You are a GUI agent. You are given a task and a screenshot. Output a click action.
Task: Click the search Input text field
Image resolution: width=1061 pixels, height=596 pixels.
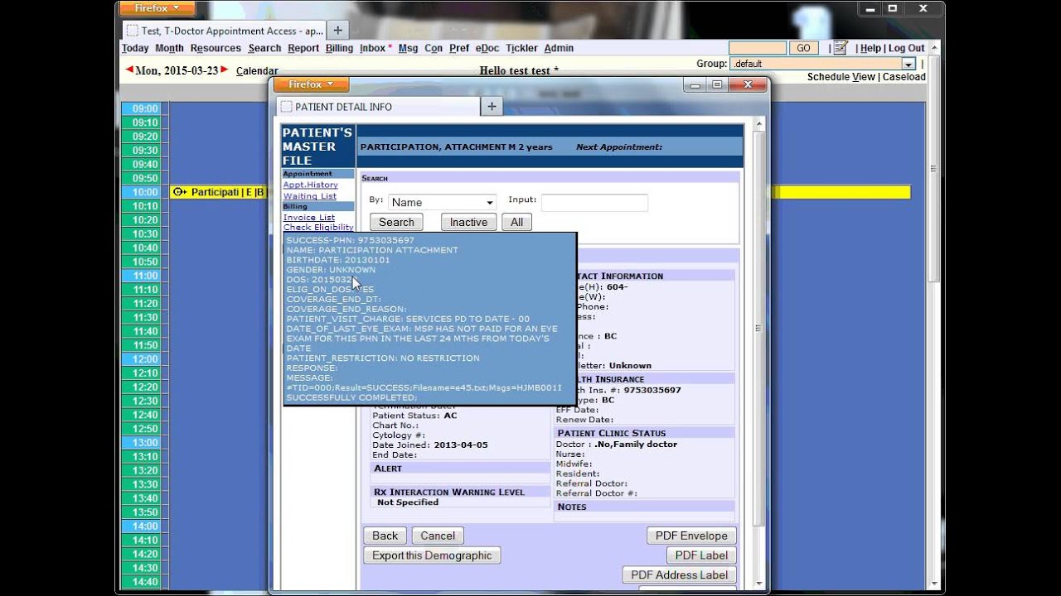click(x=594, y=202)
